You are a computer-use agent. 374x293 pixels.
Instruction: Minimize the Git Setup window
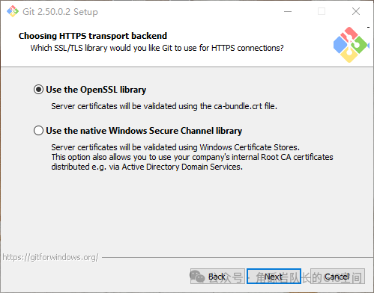click(288, 11)
